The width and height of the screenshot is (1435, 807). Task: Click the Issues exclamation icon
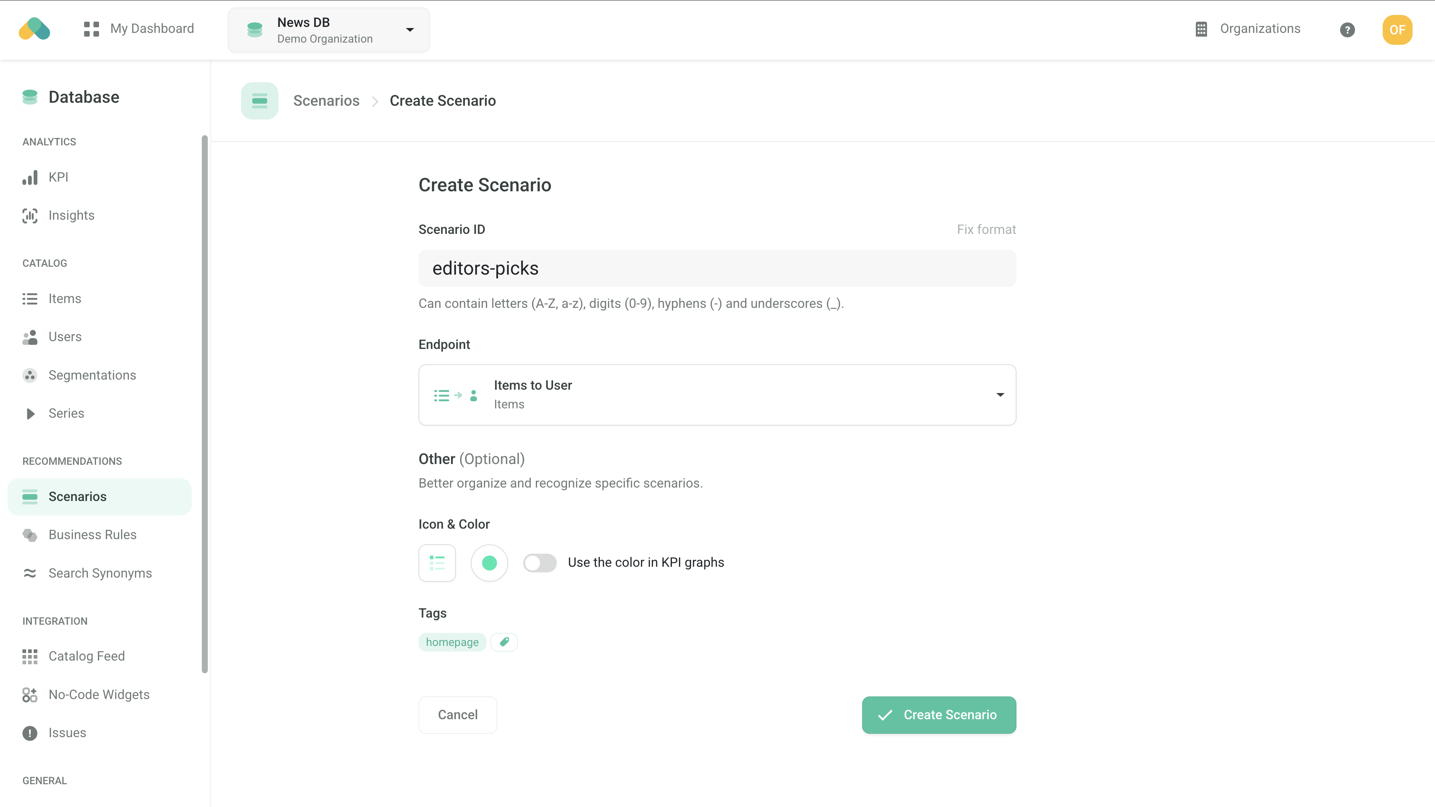(x=30, y=733)
